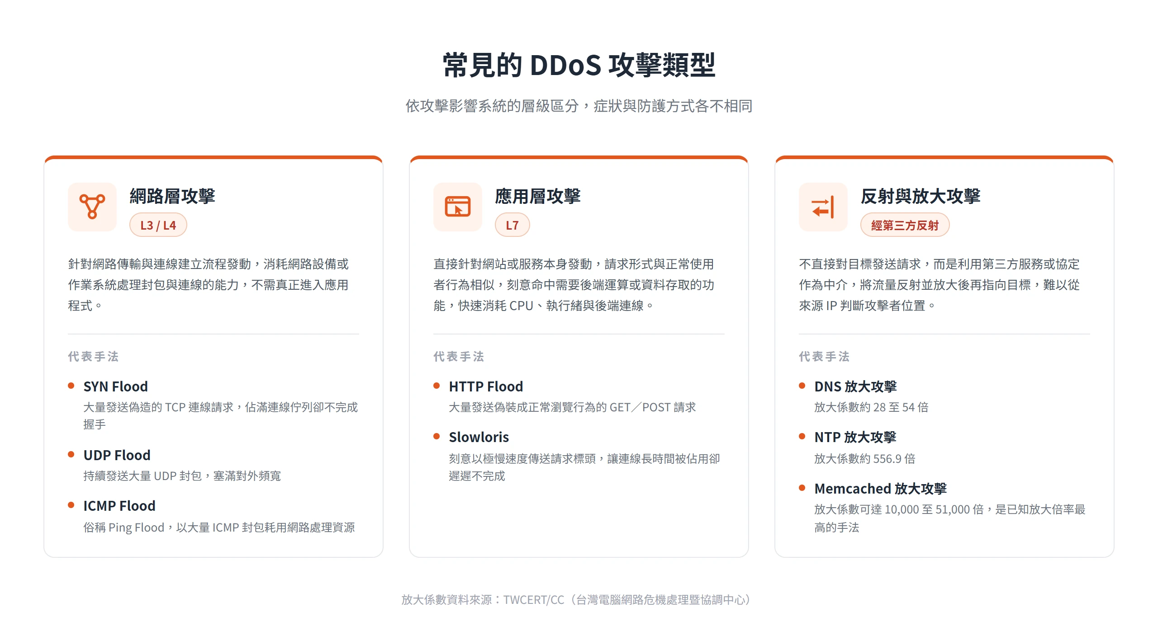Click the reflection attack arrows icon
Viewport: 1158px width, 617px height.
pyautogui.click(x=823, y=207)
